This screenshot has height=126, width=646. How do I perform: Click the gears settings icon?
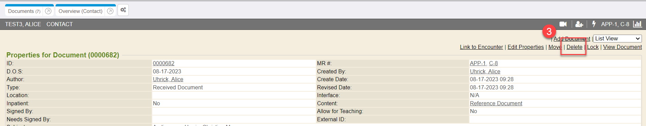point(123,10)
